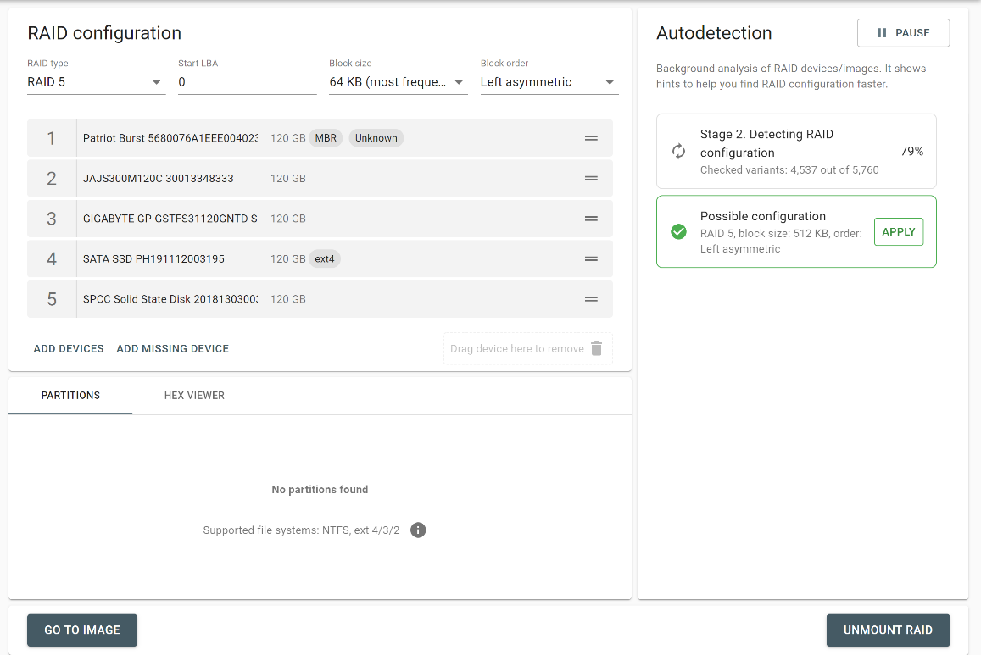This screenshot has width=981, height=655.
Task: Click the RAID 5 block size 512 KB description
Action: (781, 241)
